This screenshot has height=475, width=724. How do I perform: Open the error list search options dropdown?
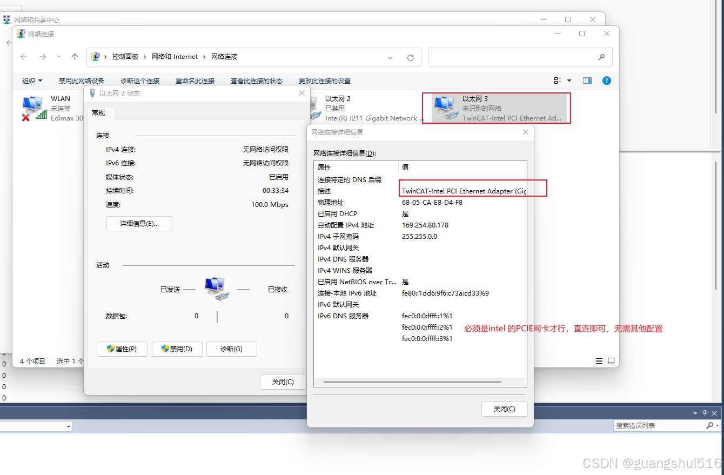coord(717,425)
